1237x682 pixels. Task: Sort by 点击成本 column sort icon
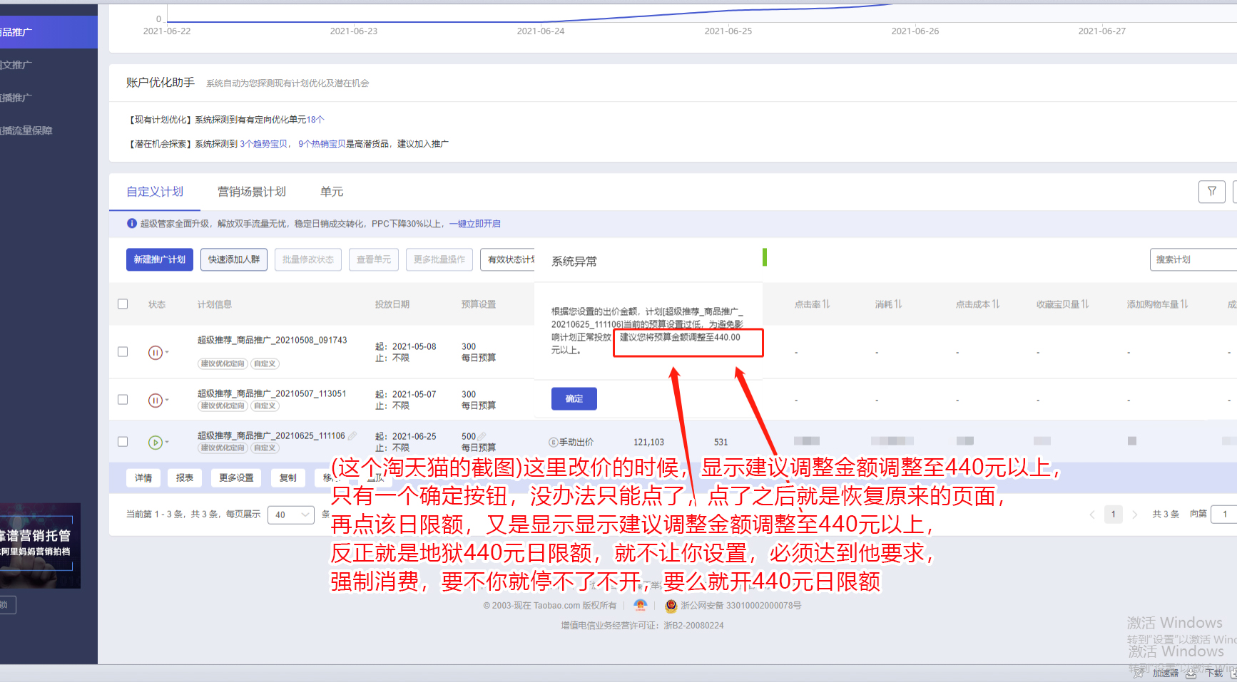[x=996, y=304]
